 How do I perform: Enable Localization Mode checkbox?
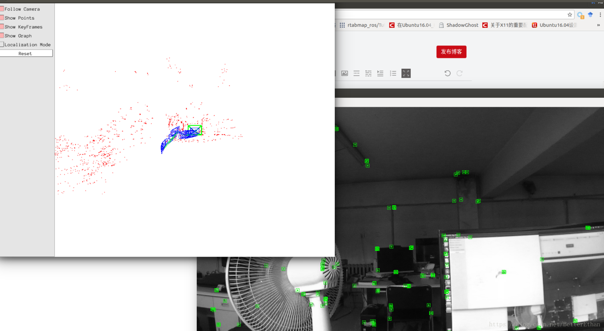click(x=2, y=44)
